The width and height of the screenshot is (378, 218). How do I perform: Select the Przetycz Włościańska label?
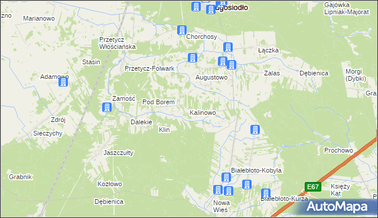click(118, 43)
